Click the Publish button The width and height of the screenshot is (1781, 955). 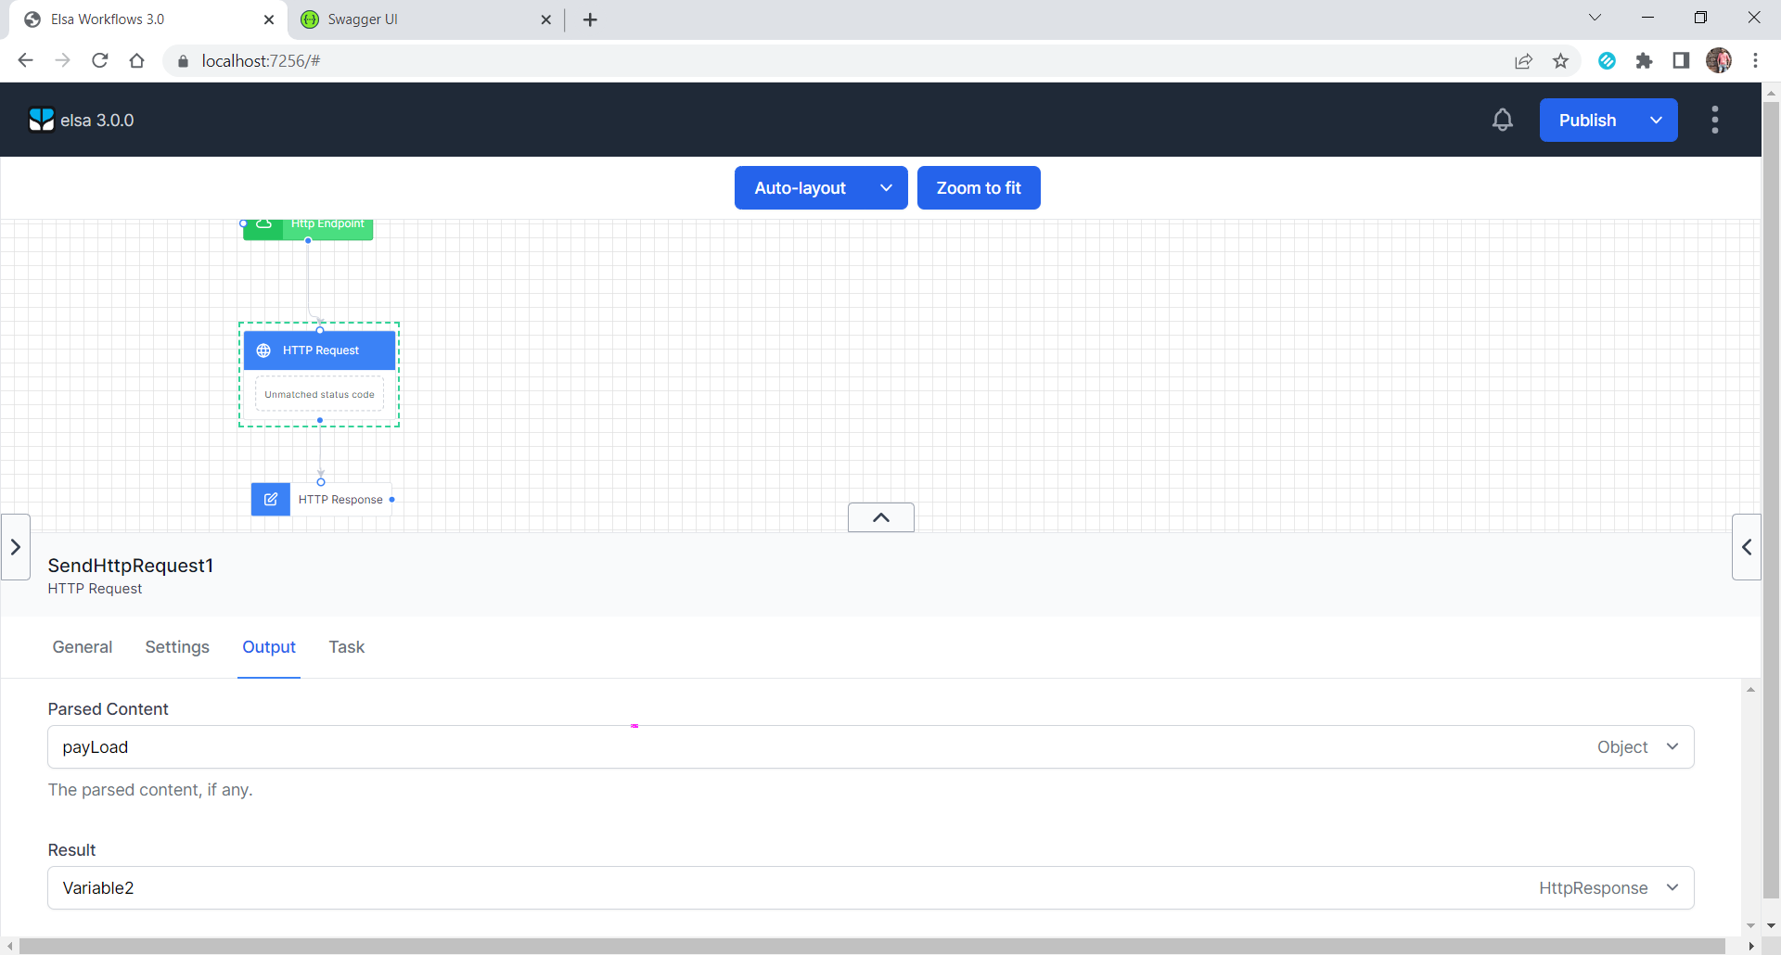pyautogui.click(x=1588, y=121)
